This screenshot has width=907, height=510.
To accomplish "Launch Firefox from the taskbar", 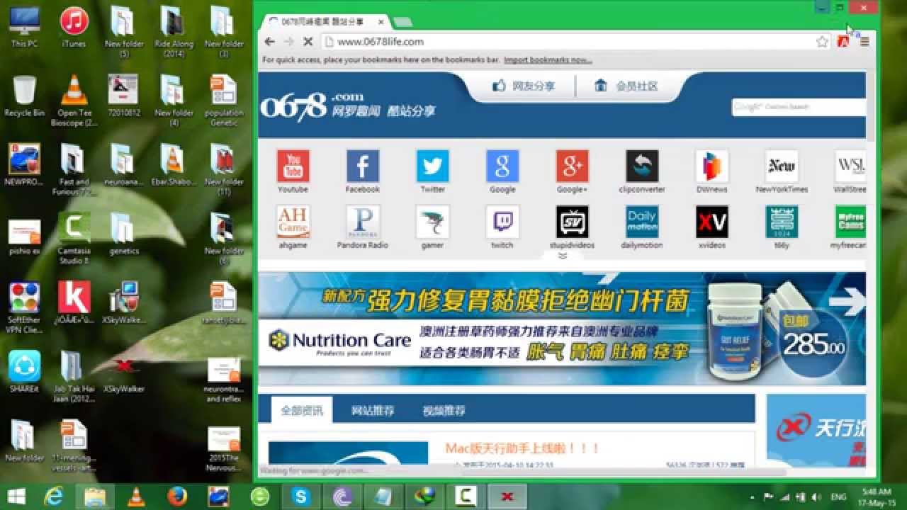I will pyautogui.click(x=177, y=497).
